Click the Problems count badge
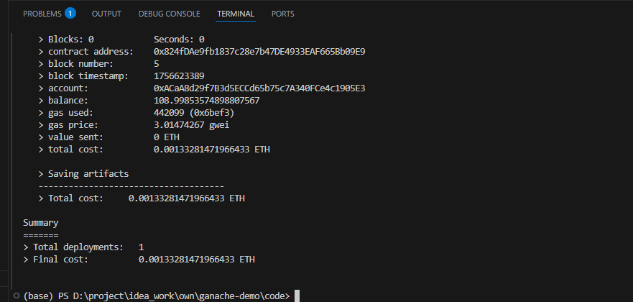 pos(70,14)
